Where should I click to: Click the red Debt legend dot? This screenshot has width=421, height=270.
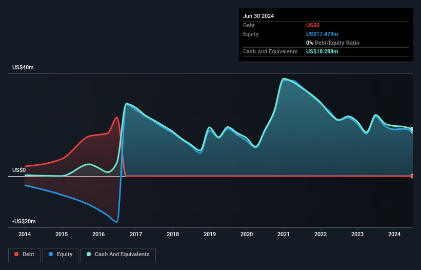[x=16, y=254]
